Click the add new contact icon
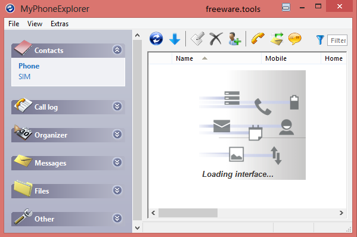Screen dimensions: 357x237 (234, 39)
